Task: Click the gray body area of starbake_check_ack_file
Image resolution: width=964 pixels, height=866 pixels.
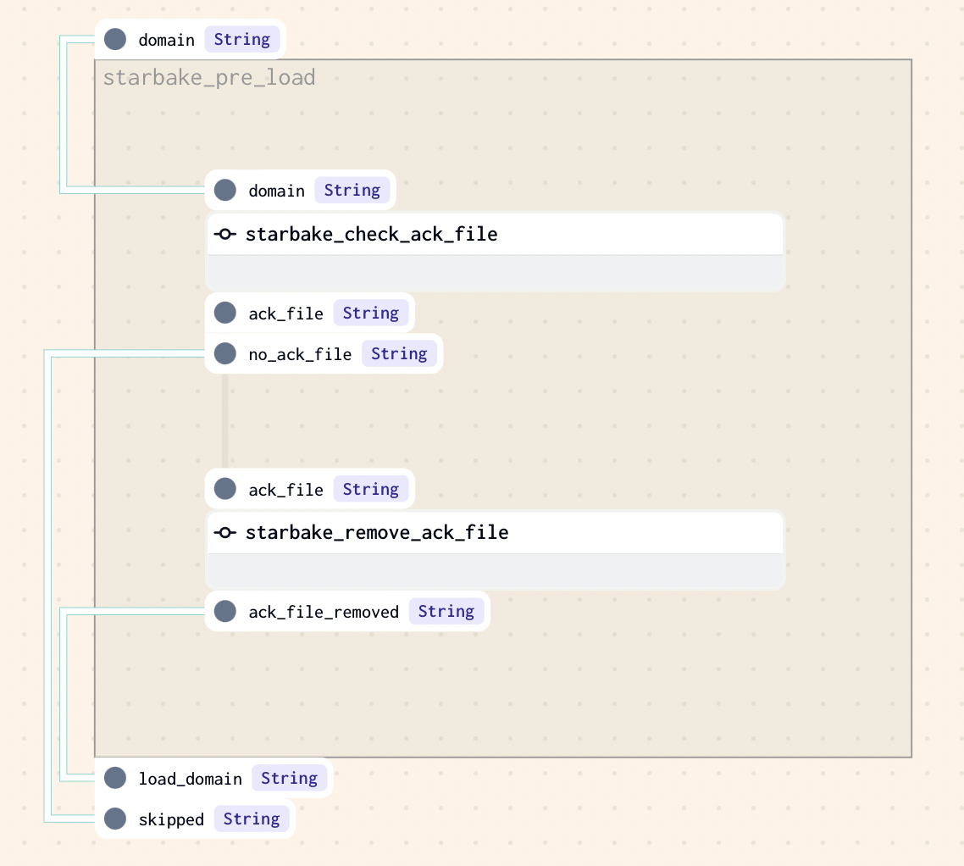Action: (496, 272)
